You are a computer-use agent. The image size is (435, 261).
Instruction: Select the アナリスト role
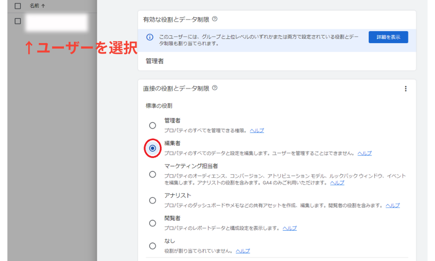[153, 201]
